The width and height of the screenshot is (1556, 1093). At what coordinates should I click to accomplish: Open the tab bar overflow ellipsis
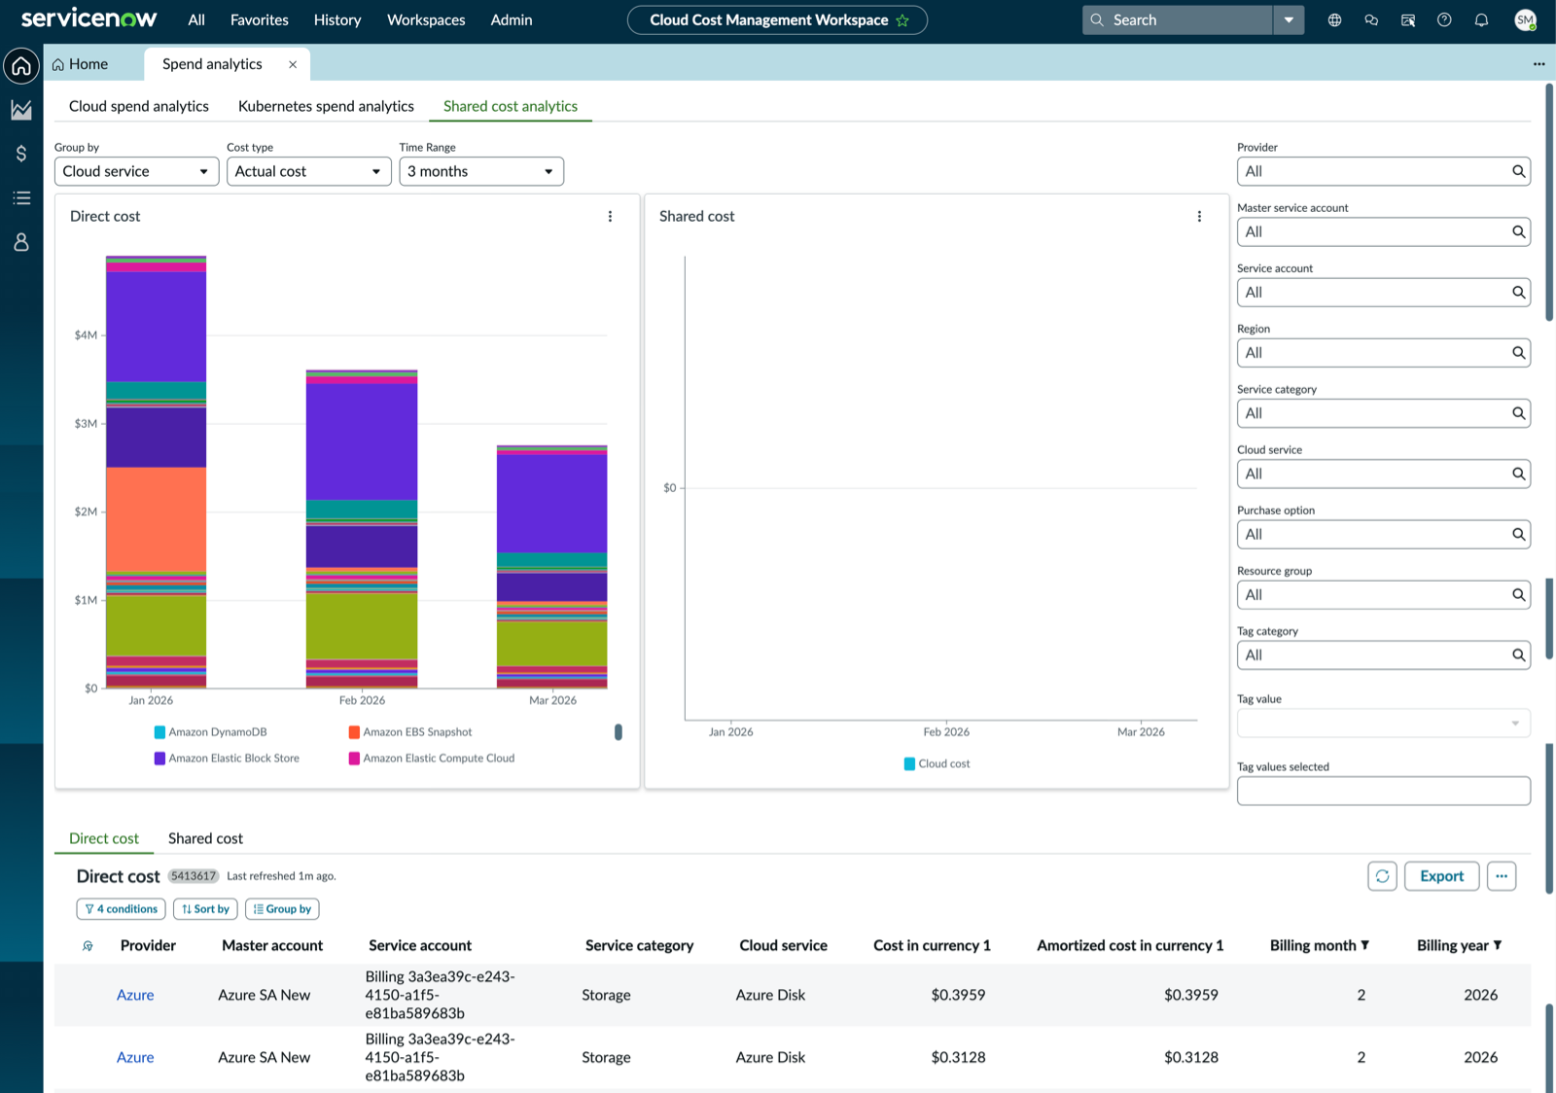point(1538,64)
